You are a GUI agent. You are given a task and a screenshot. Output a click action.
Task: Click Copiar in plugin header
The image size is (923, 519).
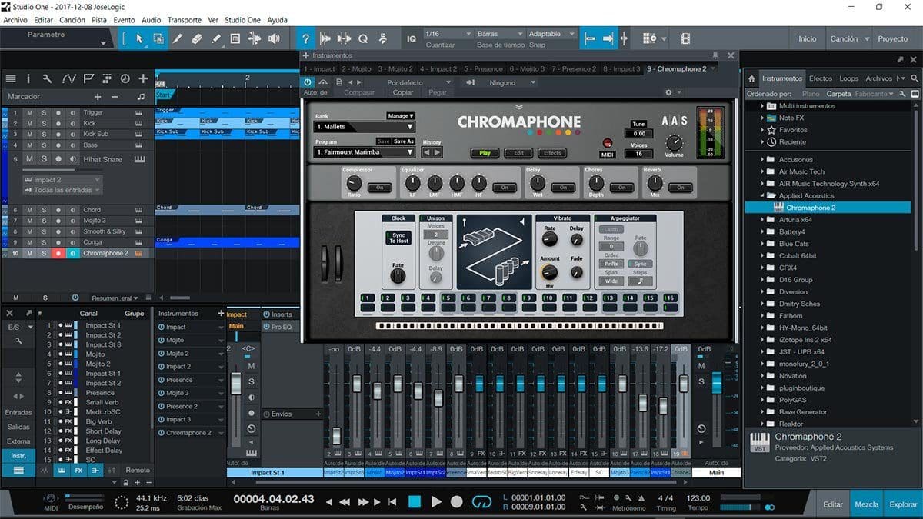coord(403,92)
